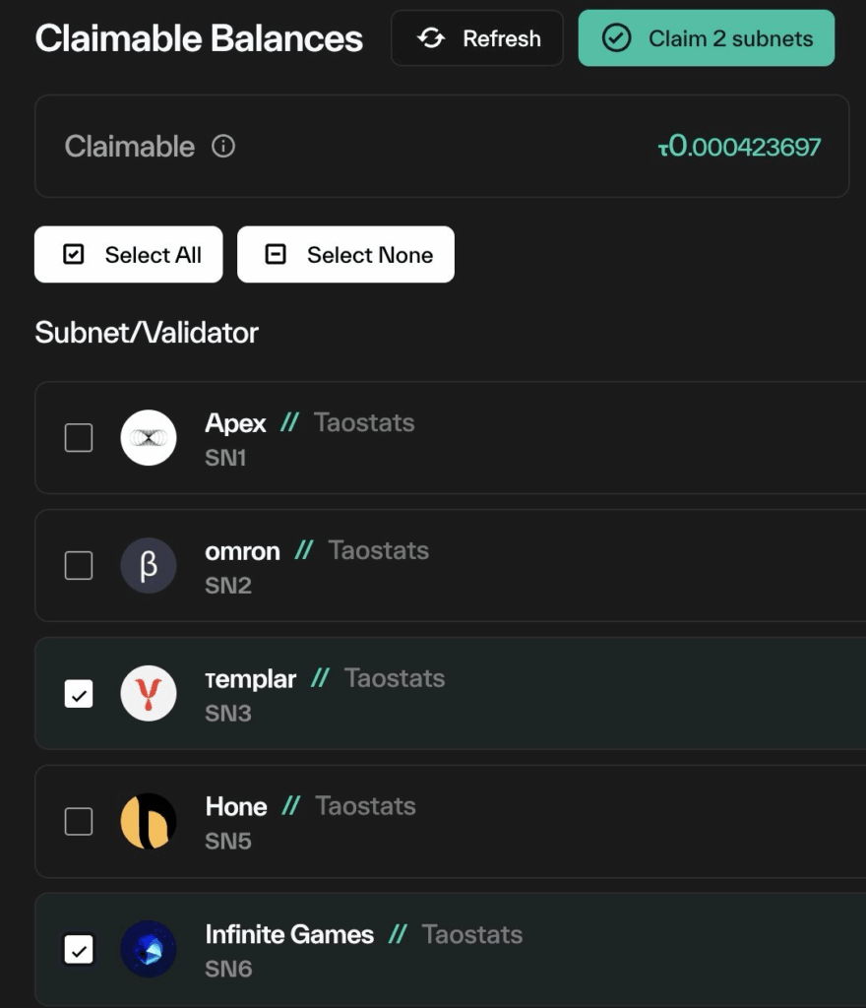Click the Infinite Games logo icon
This screenshot has width=866, height=1008.
coord(149,950)
